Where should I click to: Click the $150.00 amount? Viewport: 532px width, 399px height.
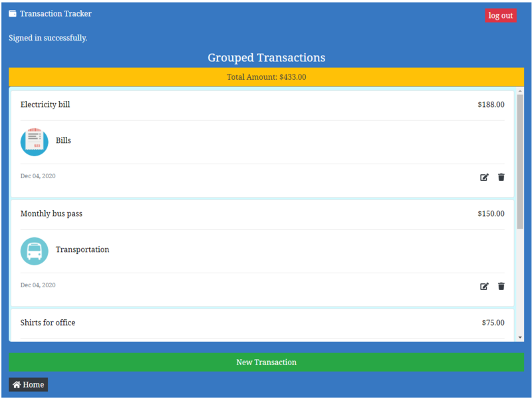point(491,213)
